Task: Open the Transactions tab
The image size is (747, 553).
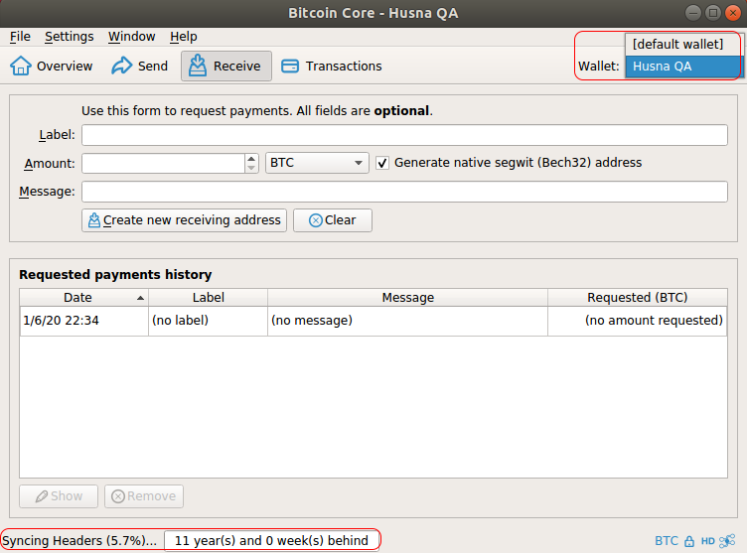Action: coord(332,67)
